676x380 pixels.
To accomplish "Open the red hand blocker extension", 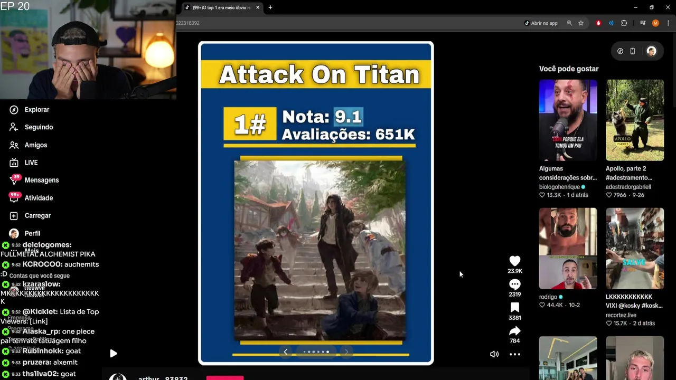I will tap(598, 23).
